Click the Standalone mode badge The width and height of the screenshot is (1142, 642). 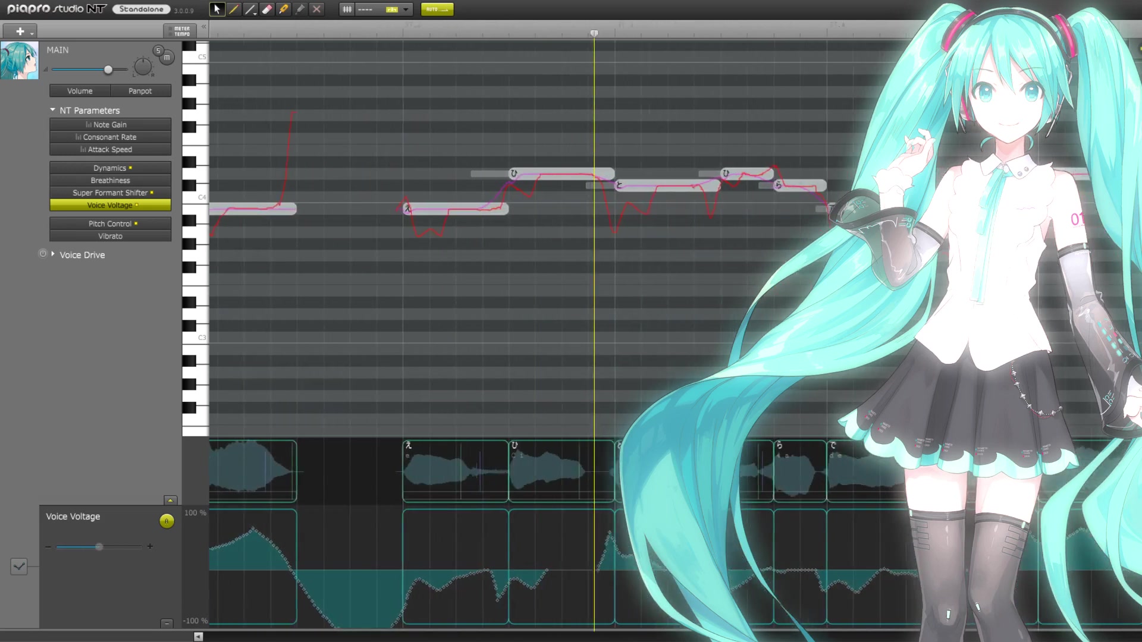pos(142,9)
